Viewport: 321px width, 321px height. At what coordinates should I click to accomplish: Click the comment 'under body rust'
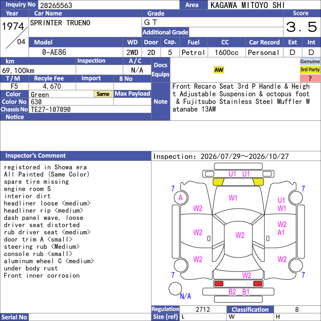31,268
